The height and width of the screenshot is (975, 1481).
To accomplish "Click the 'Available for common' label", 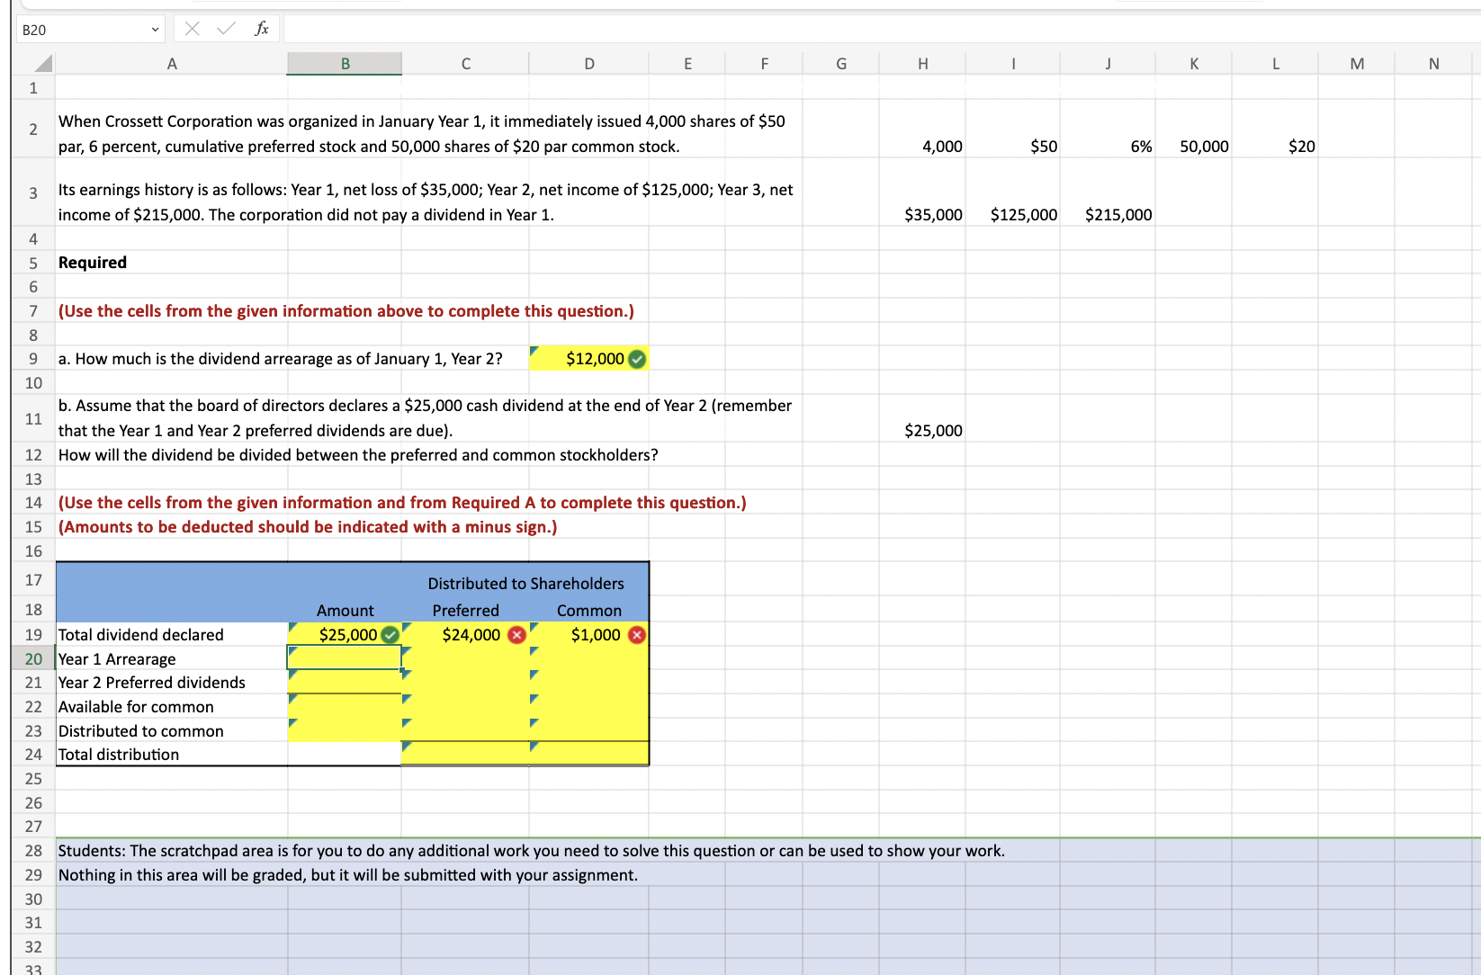I will pos(136,707).
